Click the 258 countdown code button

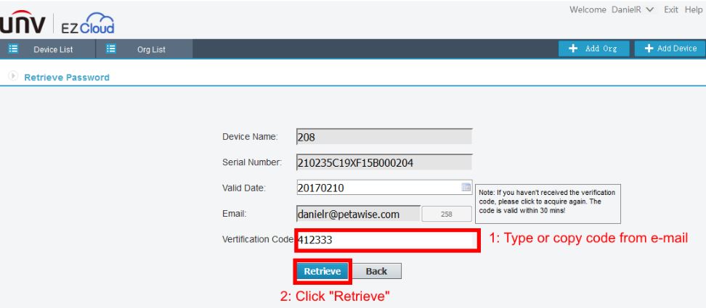(447, 214)
